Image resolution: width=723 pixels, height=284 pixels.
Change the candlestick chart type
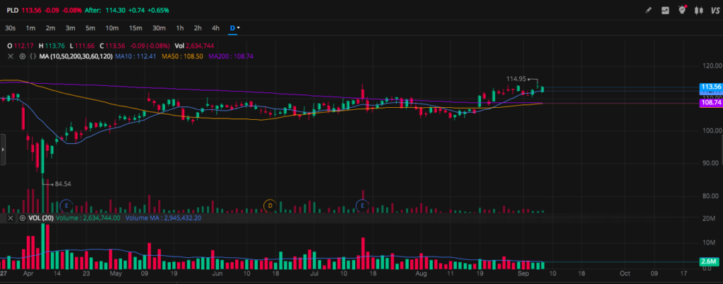tap(698, 11)
